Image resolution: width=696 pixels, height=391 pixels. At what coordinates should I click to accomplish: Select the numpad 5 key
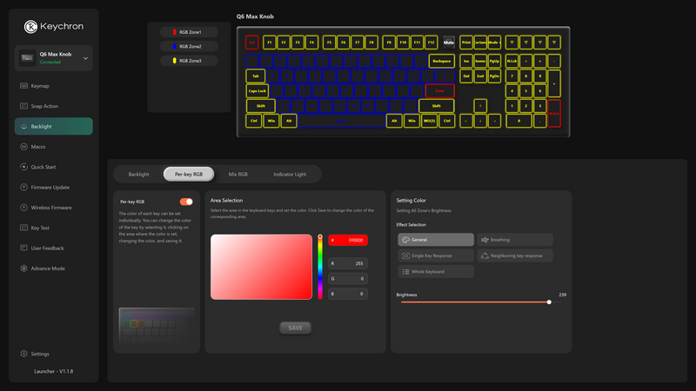526,91
